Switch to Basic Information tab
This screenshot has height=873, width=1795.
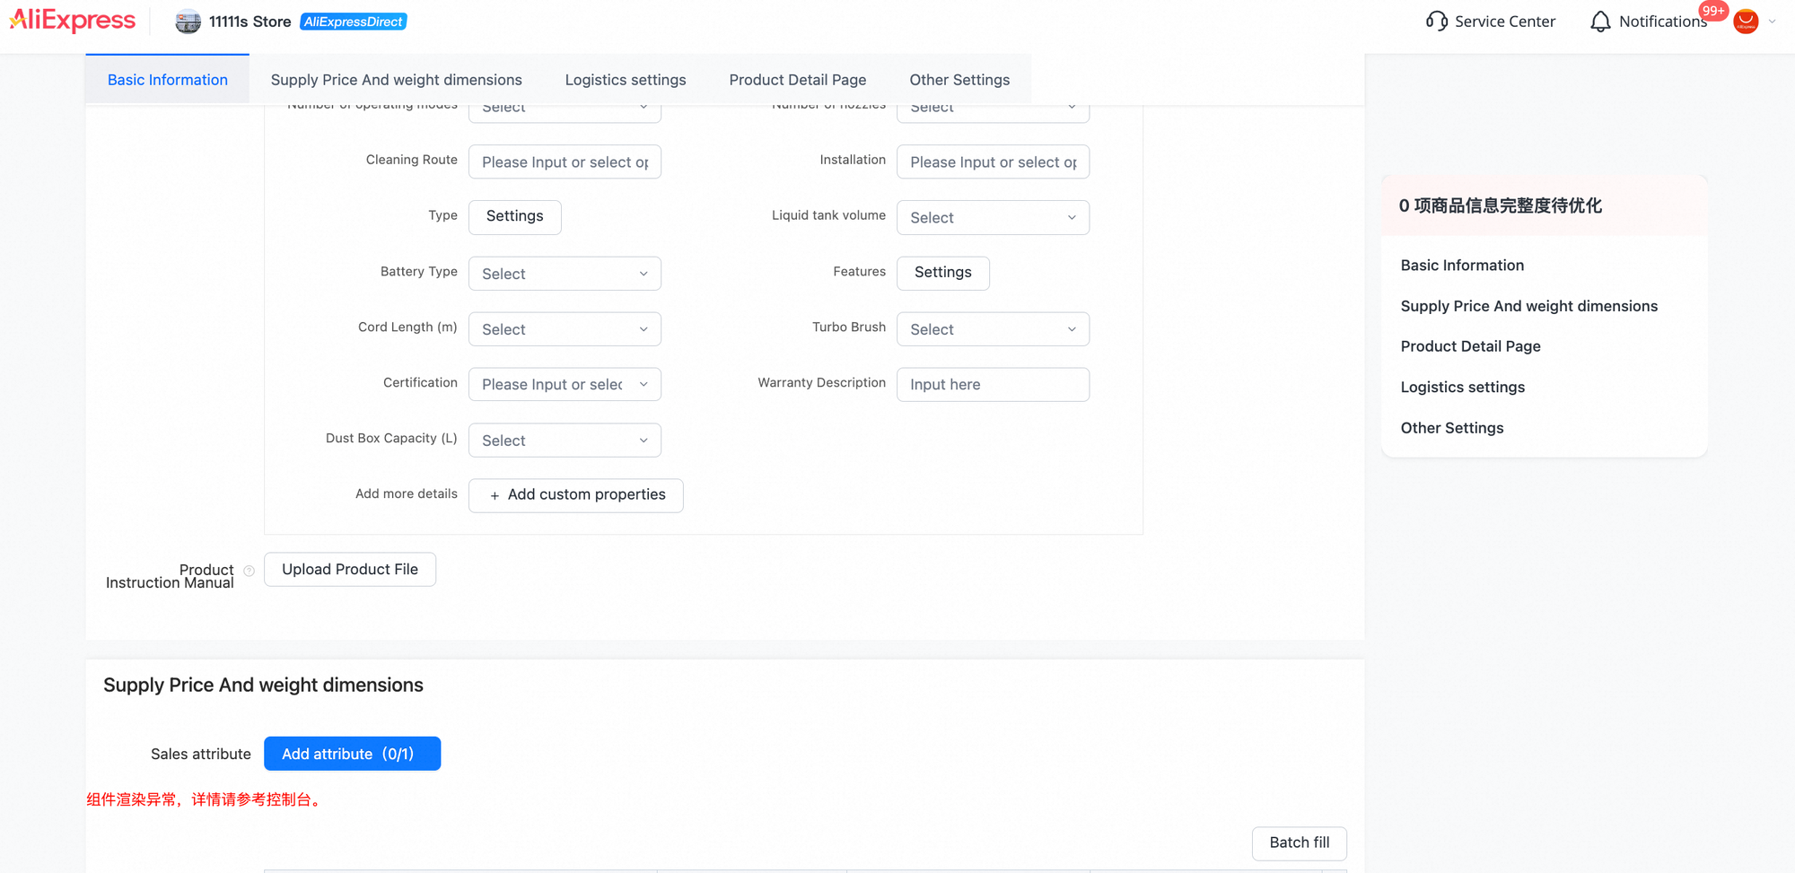(168, 80)
